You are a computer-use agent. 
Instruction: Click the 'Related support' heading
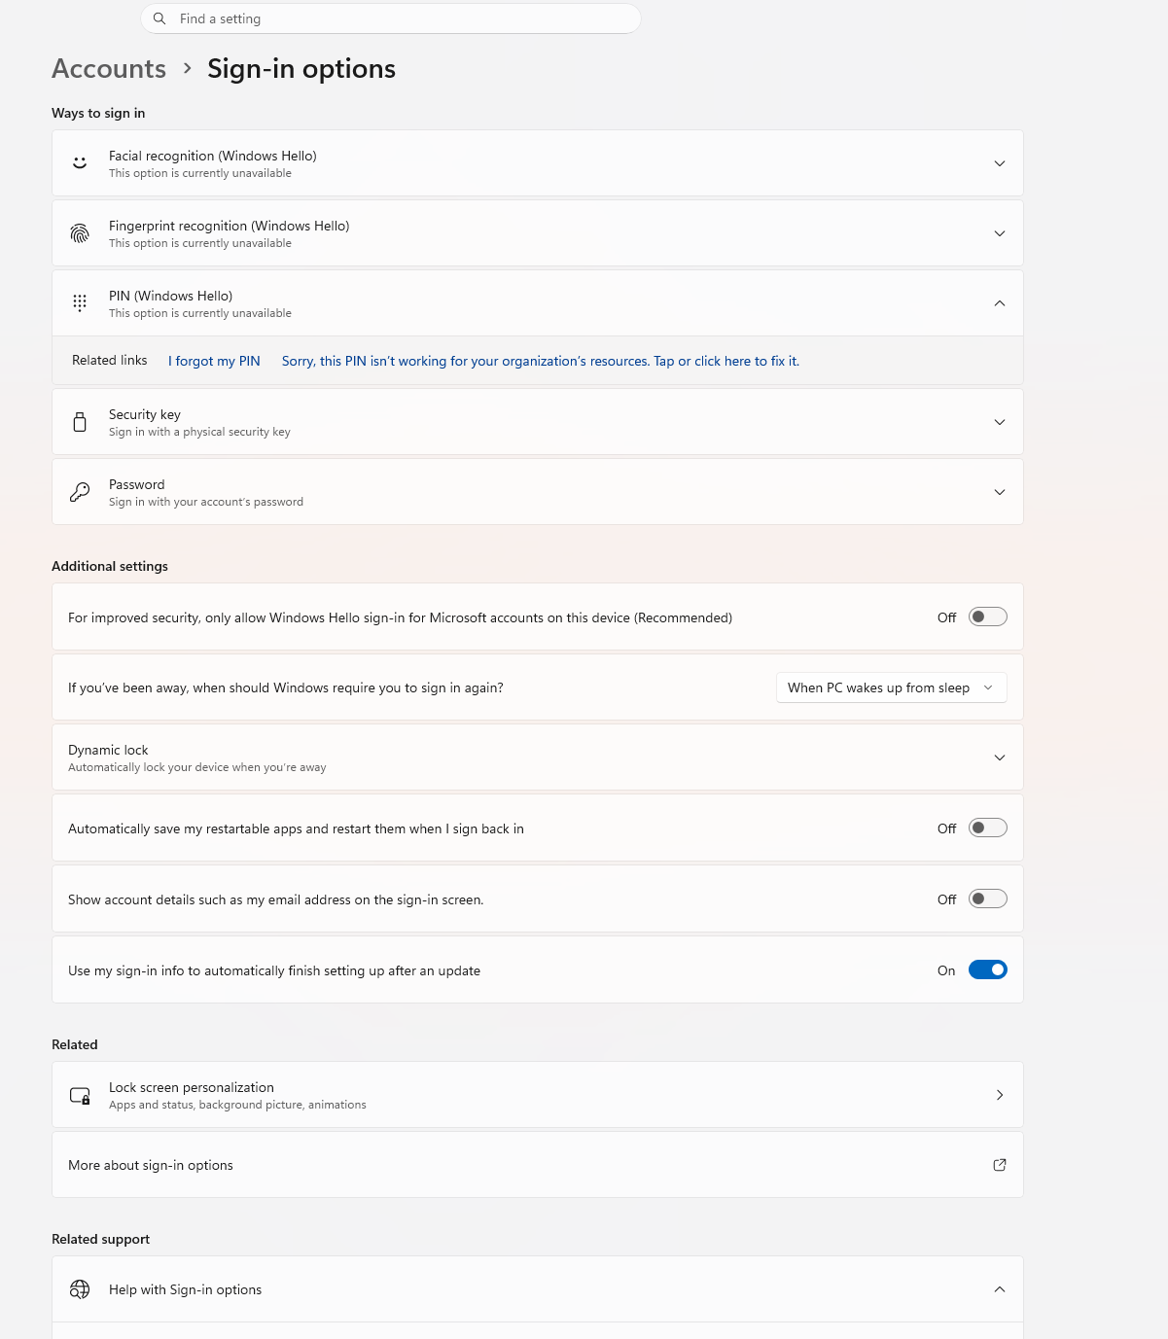(101, 1239)
